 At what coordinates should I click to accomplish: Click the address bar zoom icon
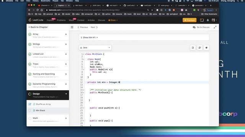pyautogui.click(x=148, y=10)
